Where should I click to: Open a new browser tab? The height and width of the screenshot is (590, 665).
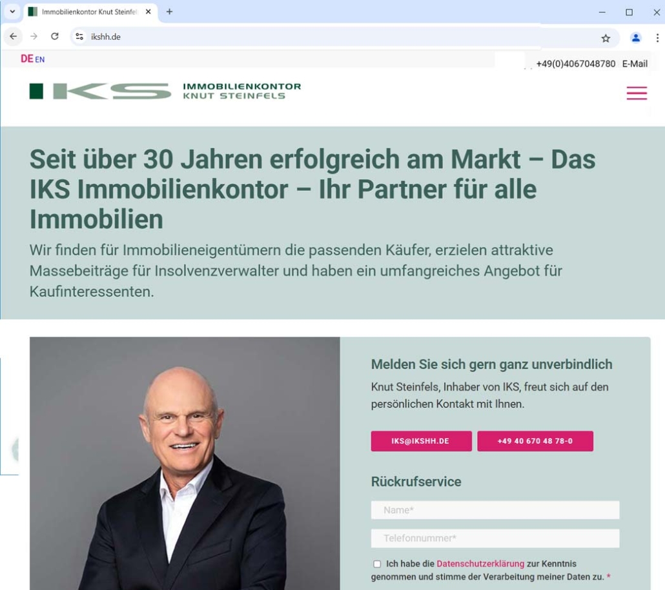(169, 12)
